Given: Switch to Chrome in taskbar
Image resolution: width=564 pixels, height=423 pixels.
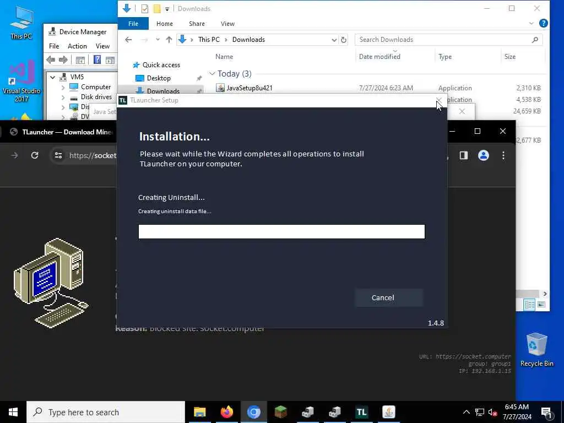Looking at the screenshot, I should pyautogui.click(x=253, y=412).
